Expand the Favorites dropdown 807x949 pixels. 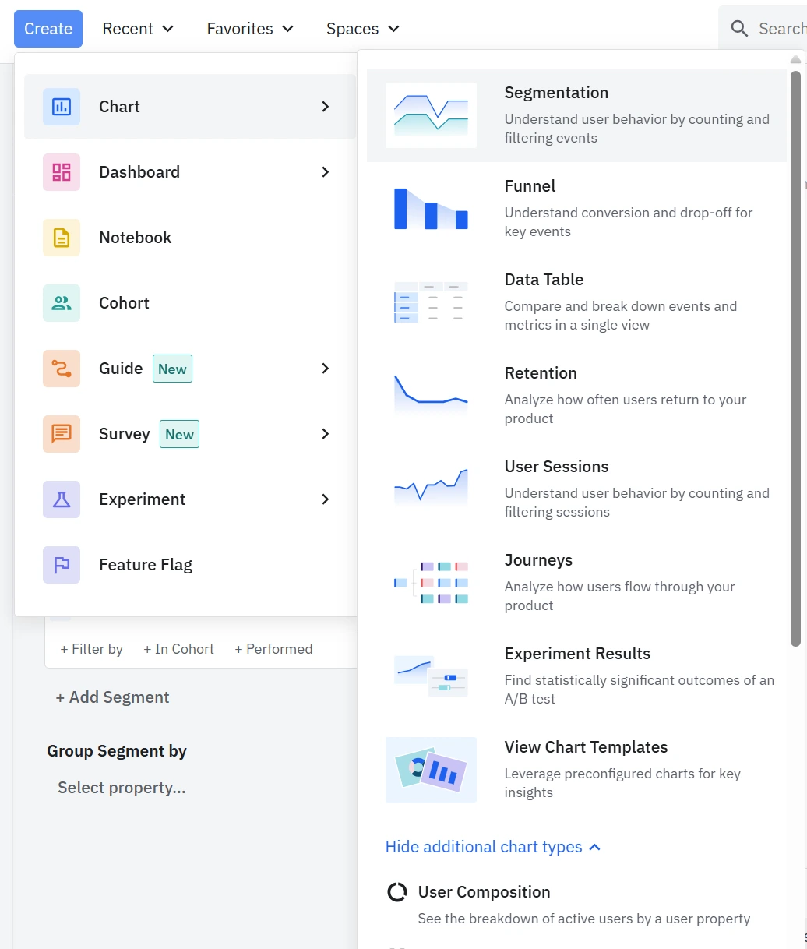pyautogui.click(x=250, y=29)
